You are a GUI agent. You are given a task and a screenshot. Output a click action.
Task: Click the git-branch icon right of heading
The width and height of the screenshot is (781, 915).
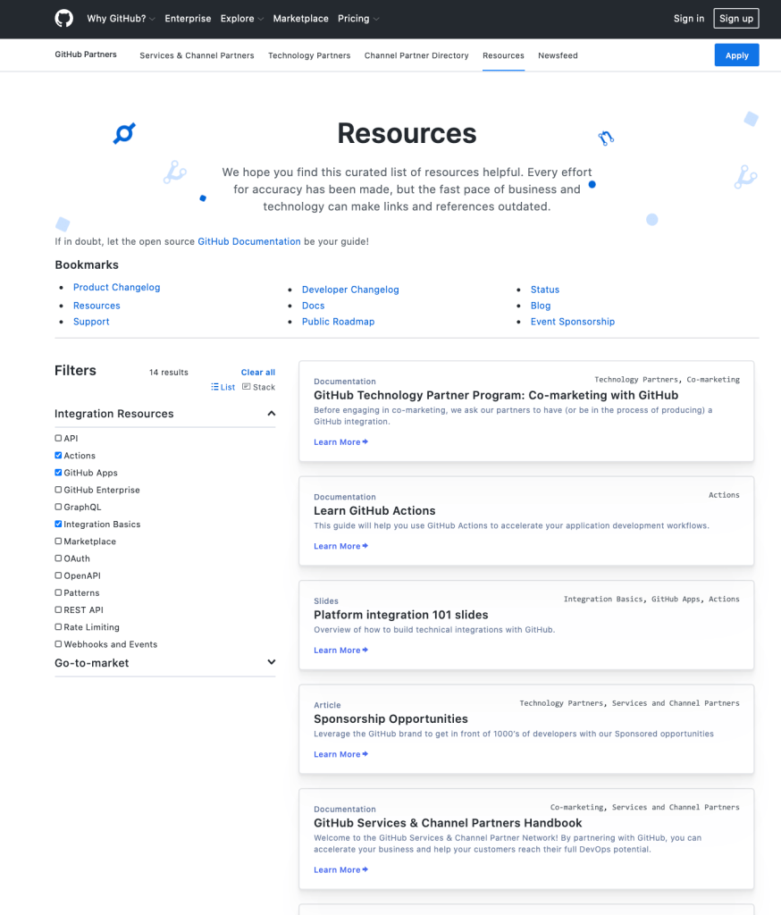tap(606, 138)
